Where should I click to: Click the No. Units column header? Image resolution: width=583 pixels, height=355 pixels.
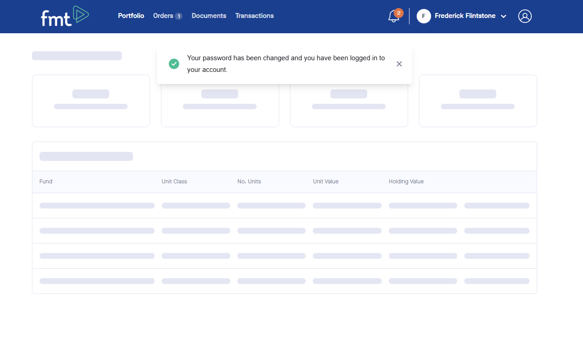pyautogui.click(x=249, y=182)
